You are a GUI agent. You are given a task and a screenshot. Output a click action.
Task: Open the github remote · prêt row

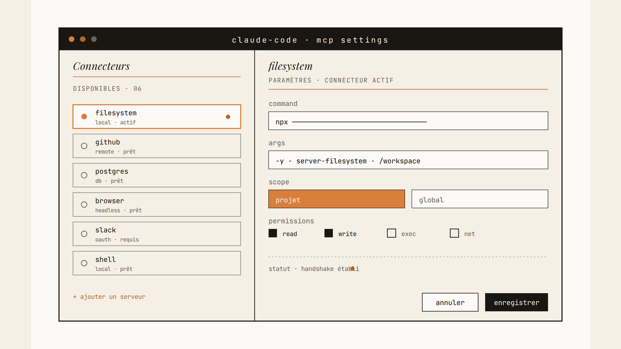tap(157, 146)
